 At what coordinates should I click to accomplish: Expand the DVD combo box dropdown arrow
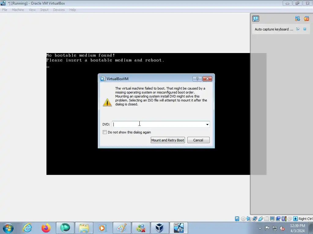(x=207, y=124)
